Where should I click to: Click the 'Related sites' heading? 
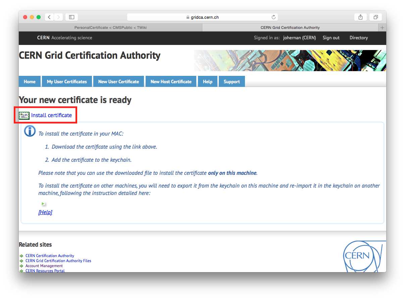point(35,245)
